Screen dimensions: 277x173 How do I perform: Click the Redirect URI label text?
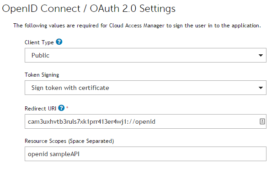tap(41, 109)
